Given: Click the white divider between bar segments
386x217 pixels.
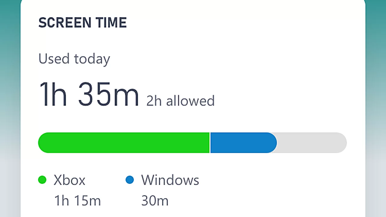Looking at the screenshot, I should point(210,143).
